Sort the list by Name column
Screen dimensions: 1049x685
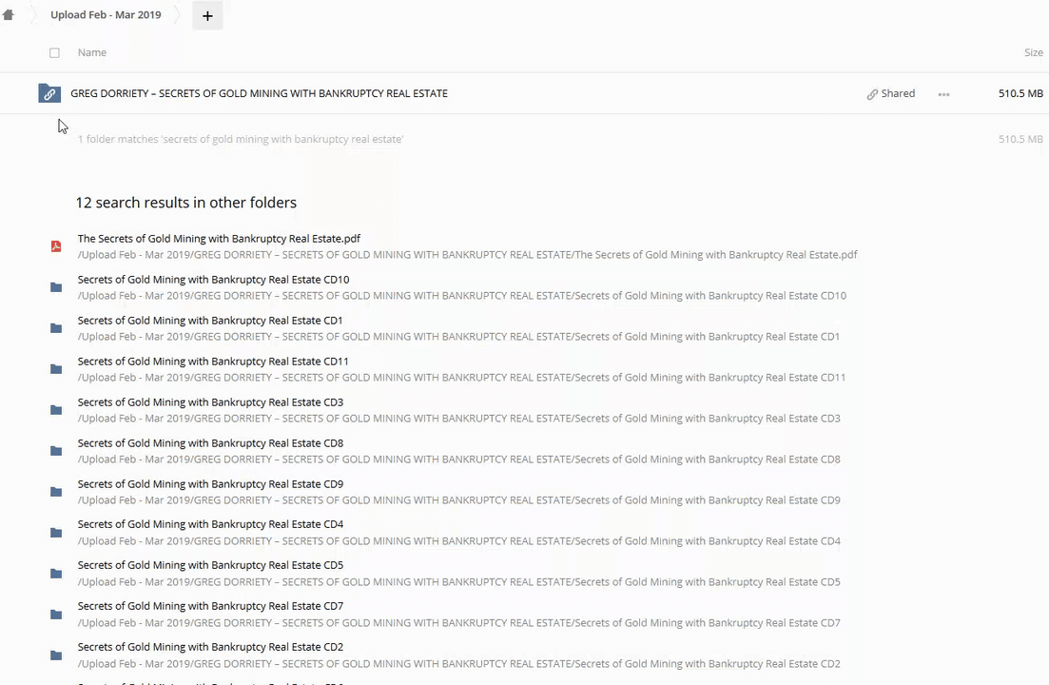coord(92,52)
